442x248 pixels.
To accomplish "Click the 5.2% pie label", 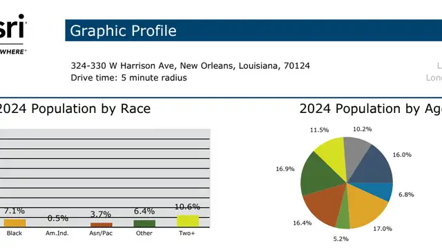I will click(340, 239).
